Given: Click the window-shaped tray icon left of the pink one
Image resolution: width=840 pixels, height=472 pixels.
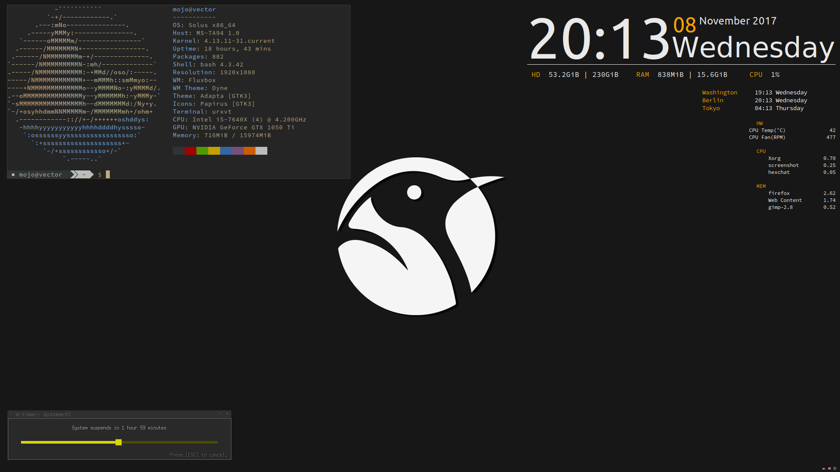Looking at the screenshot, I should [x=824, y=469].
